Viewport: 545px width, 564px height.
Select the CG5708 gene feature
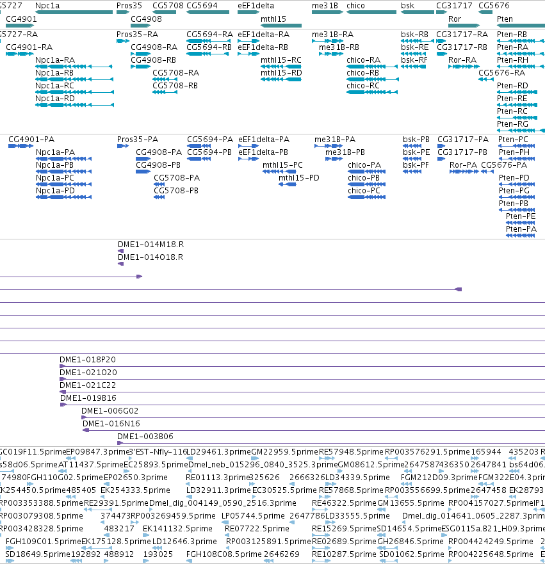point(165,12)
